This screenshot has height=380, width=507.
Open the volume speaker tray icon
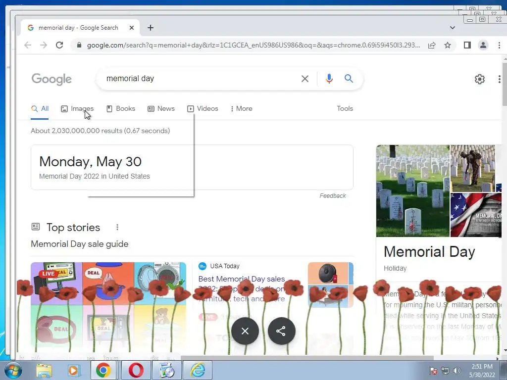[456, 371]
